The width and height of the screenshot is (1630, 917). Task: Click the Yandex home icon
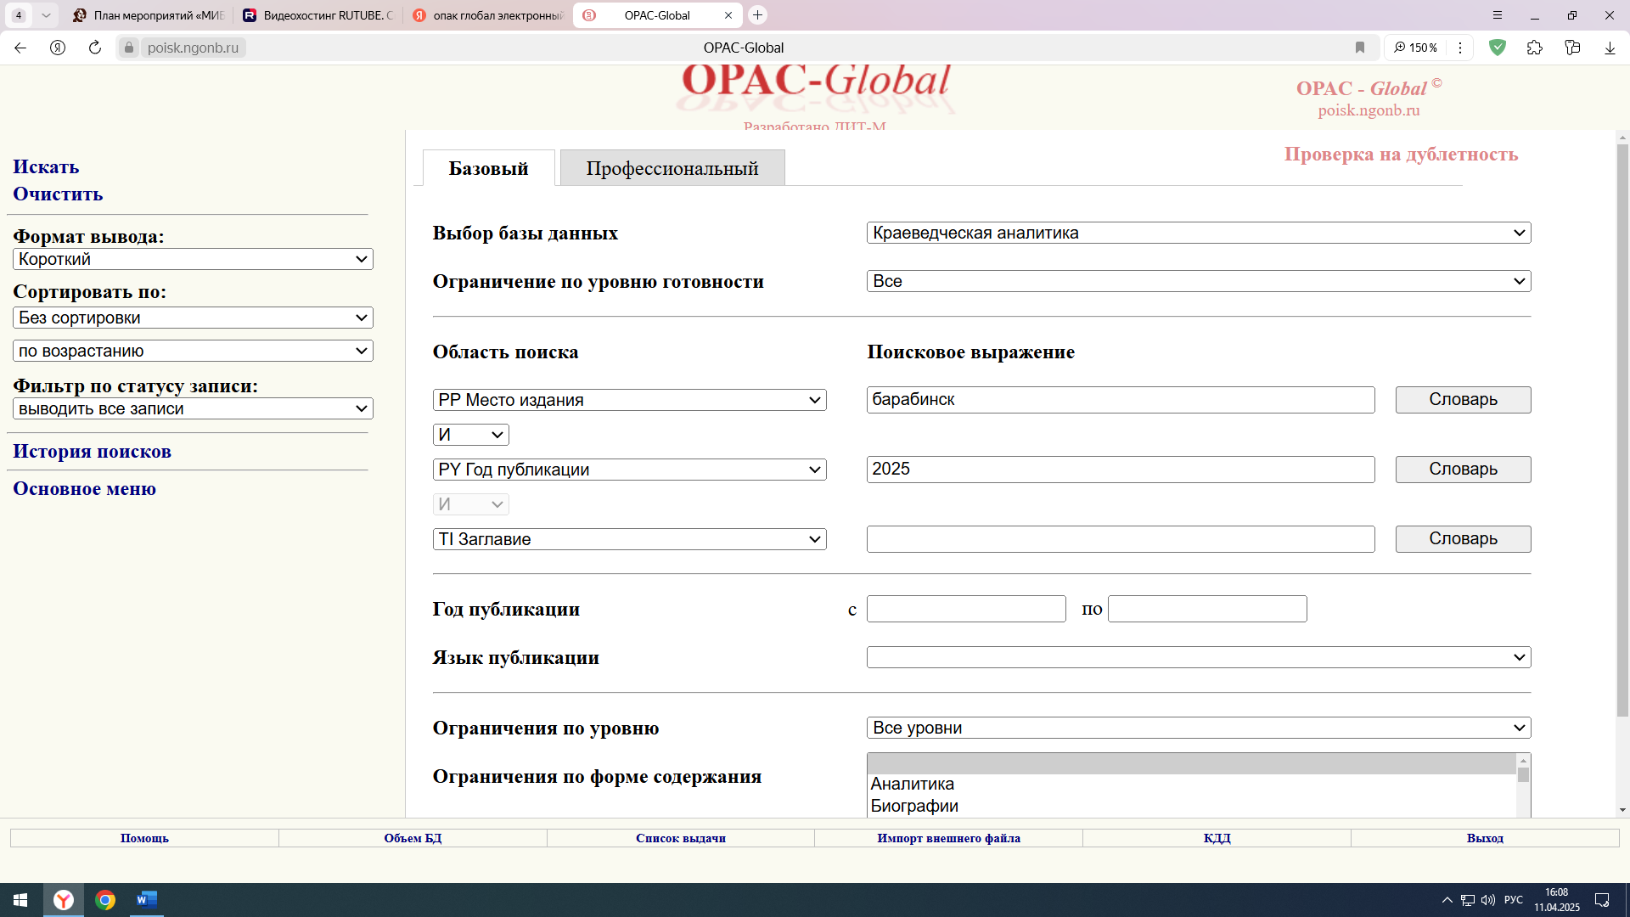(x=58, y=48)
